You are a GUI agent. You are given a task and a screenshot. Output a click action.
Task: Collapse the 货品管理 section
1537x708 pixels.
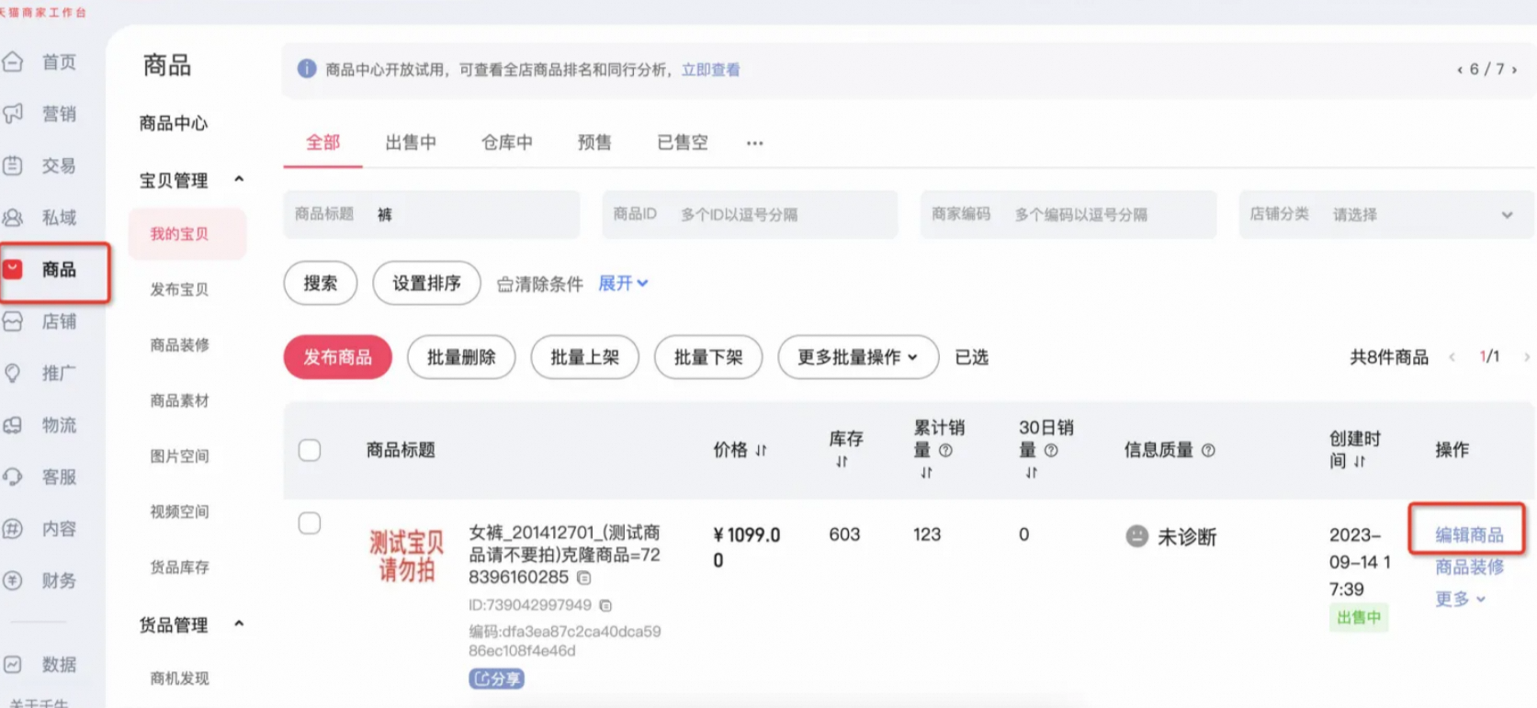point(240,624)
